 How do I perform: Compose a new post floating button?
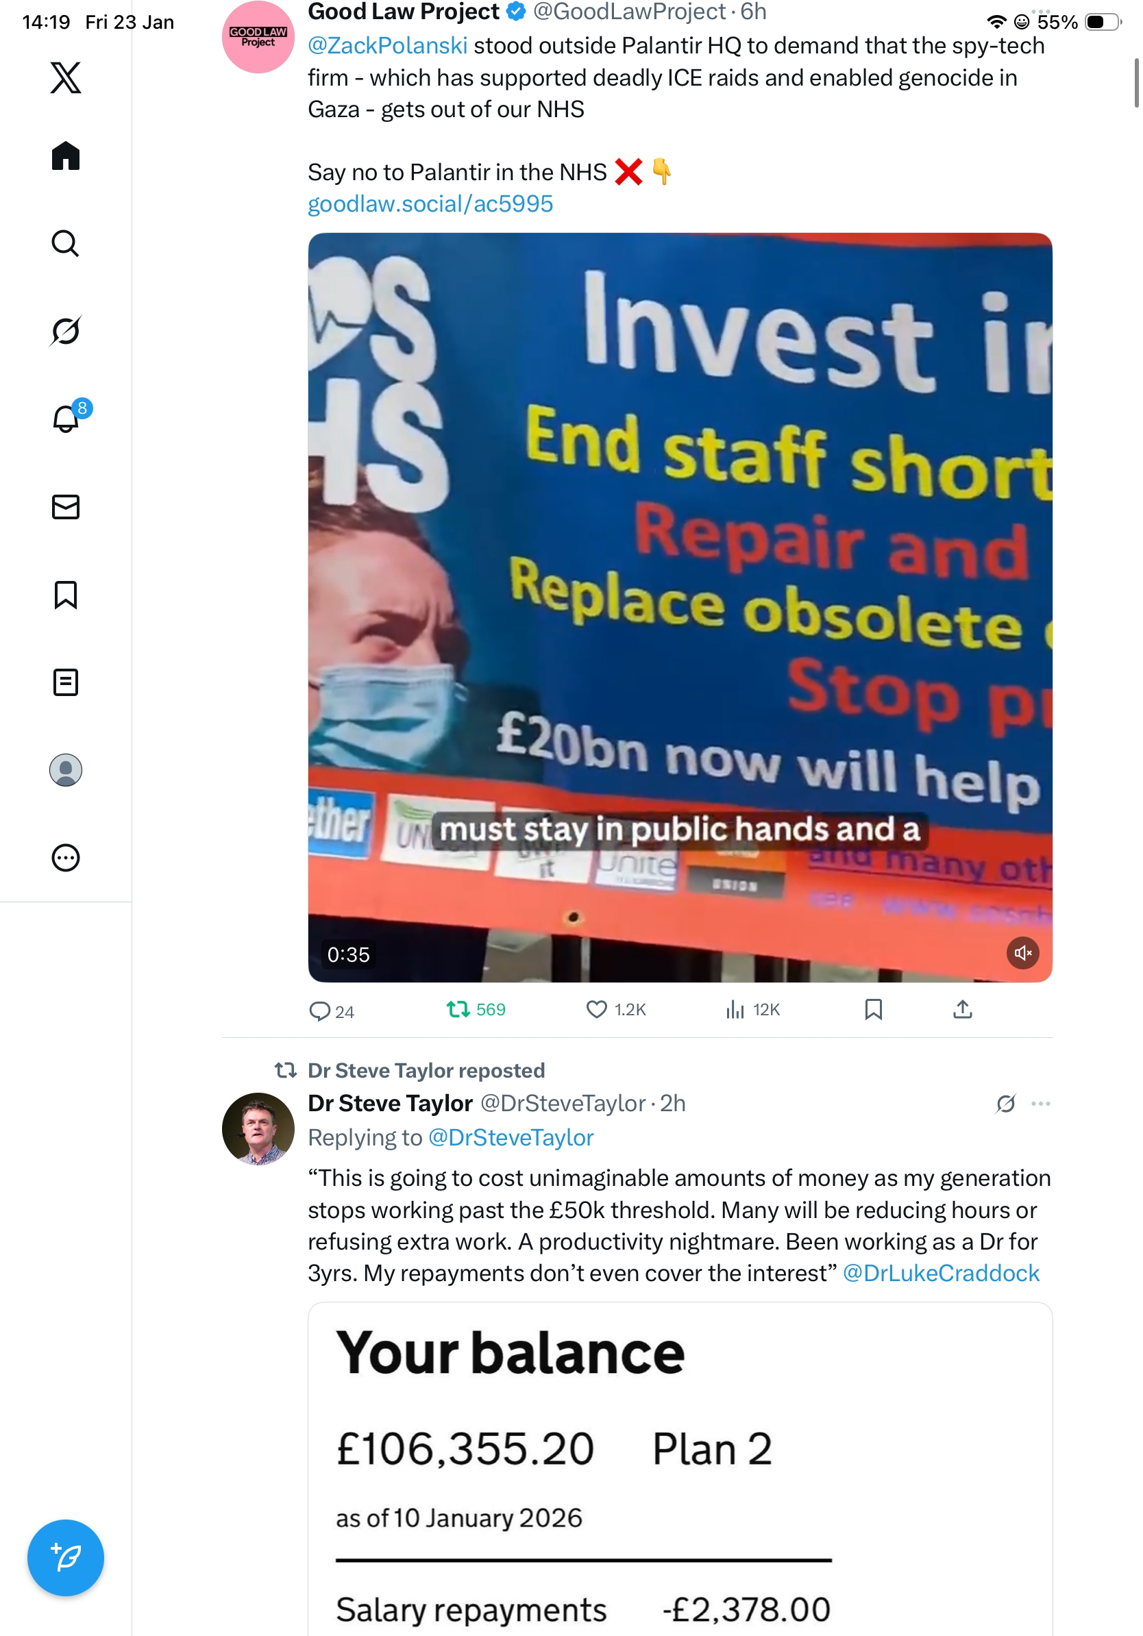pos(66,1558)
